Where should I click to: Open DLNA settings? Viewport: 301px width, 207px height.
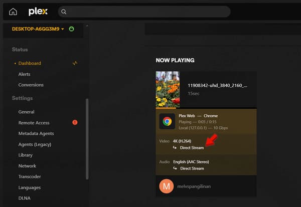pyautogui.click(x=25, y=198)
